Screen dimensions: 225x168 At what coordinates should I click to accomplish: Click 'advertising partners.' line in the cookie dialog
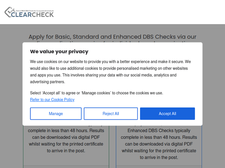point(47,82)
